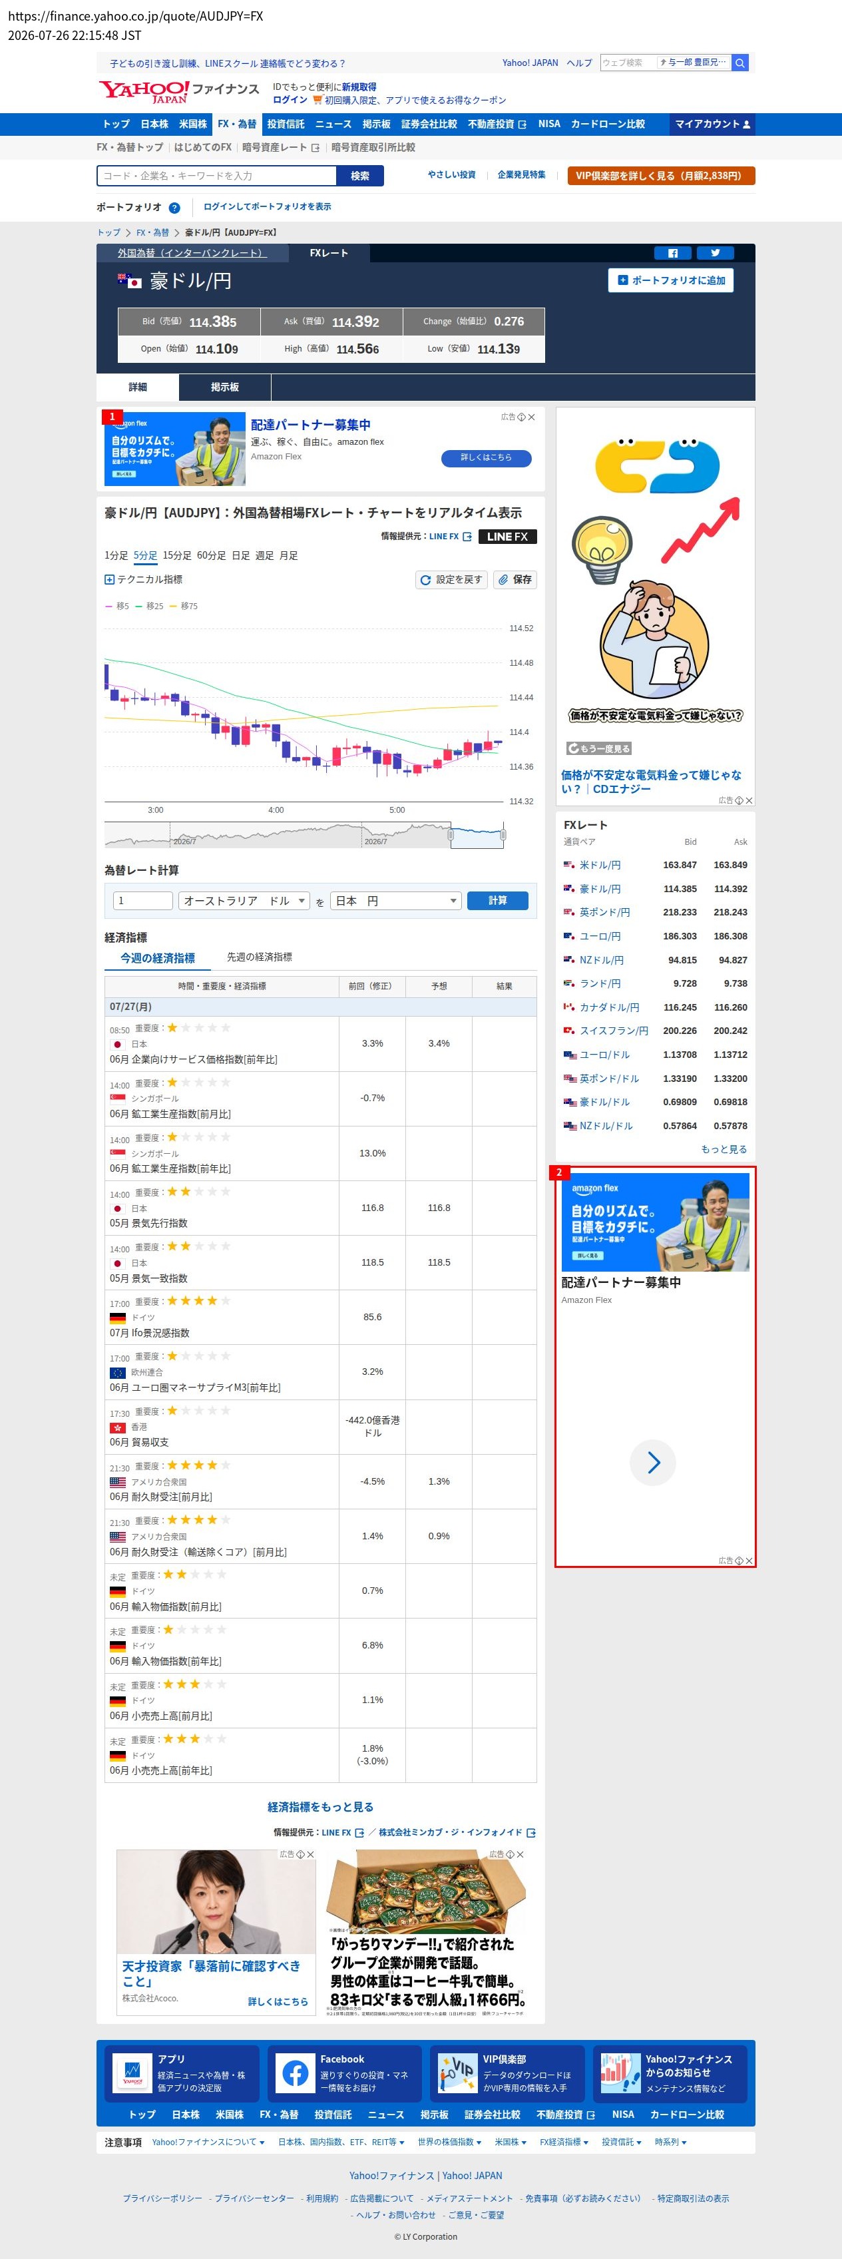Image resolution: width=842 pixels, height=2259 pixels.
Task: Select the 1分足 chart interval
Action: [116, 556]
